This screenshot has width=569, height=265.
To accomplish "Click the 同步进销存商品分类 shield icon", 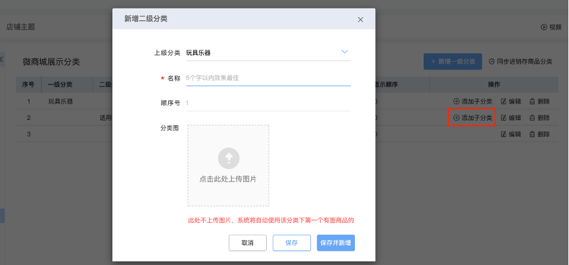I will [x=491, y=61].
